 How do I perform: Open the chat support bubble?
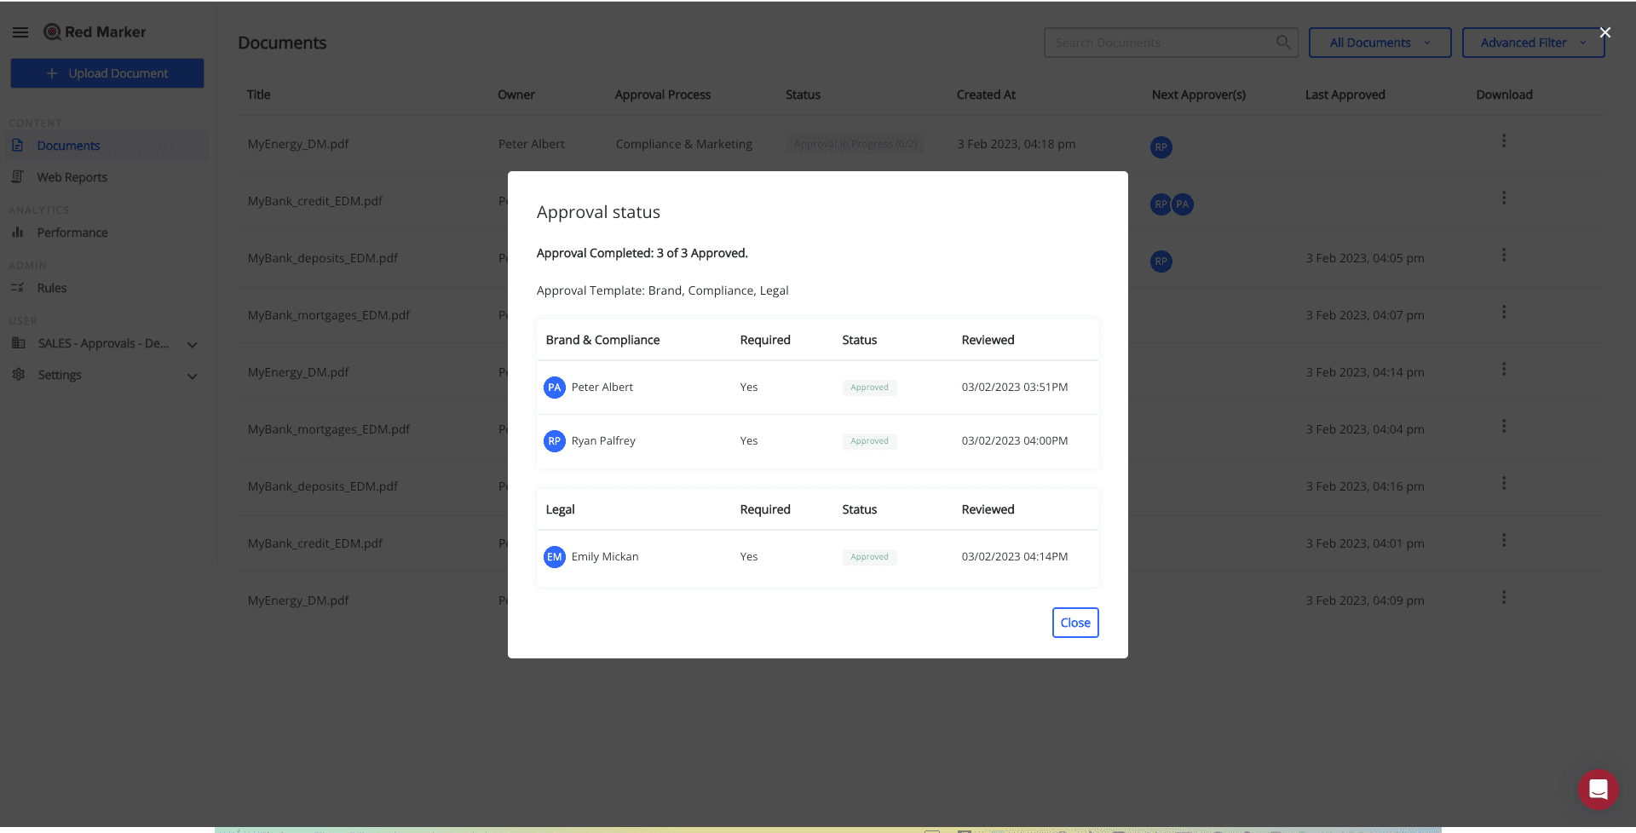pos(1598,790)
